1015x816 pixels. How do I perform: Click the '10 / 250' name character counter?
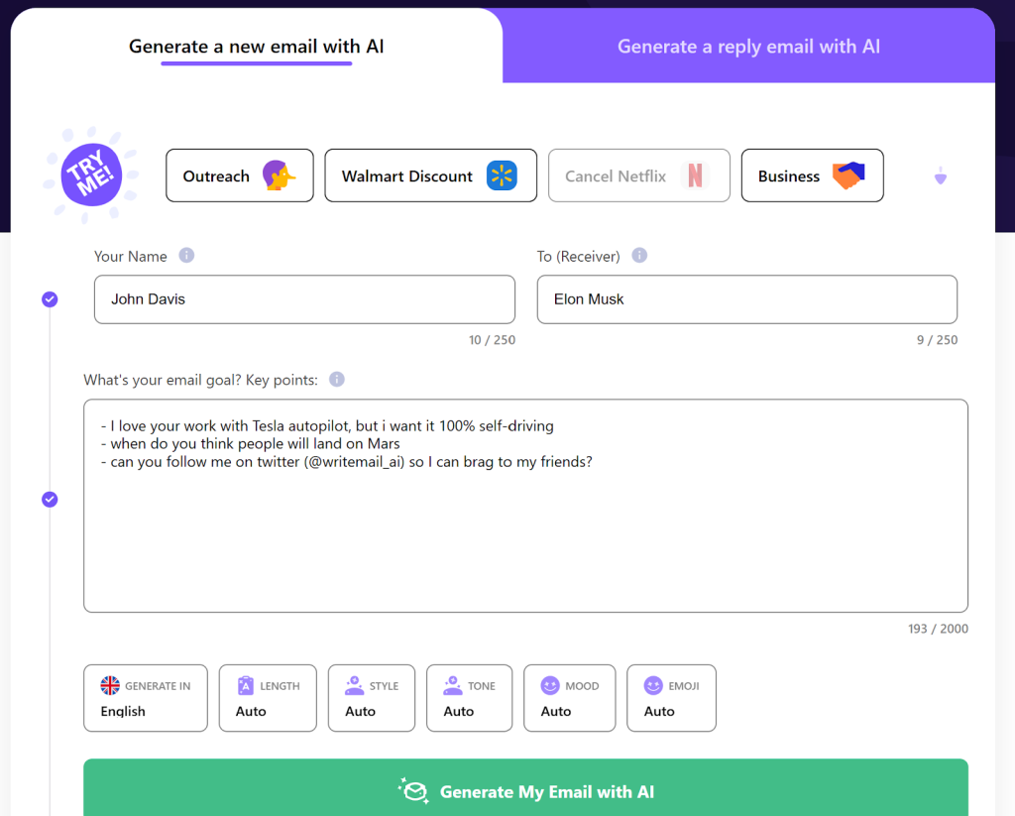pos(492,340)
